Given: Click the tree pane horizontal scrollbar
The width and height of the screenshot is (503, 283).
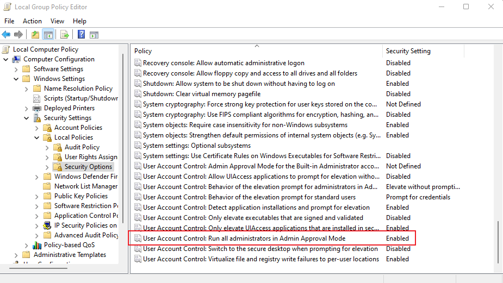Looking at the screenshot, I should click(x=39, y=268).
